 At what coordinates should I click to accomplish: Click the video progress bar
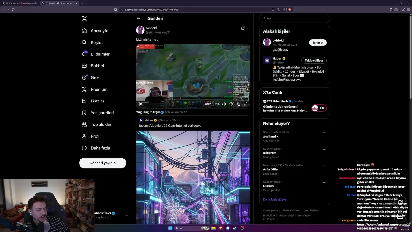pos(193,98)
